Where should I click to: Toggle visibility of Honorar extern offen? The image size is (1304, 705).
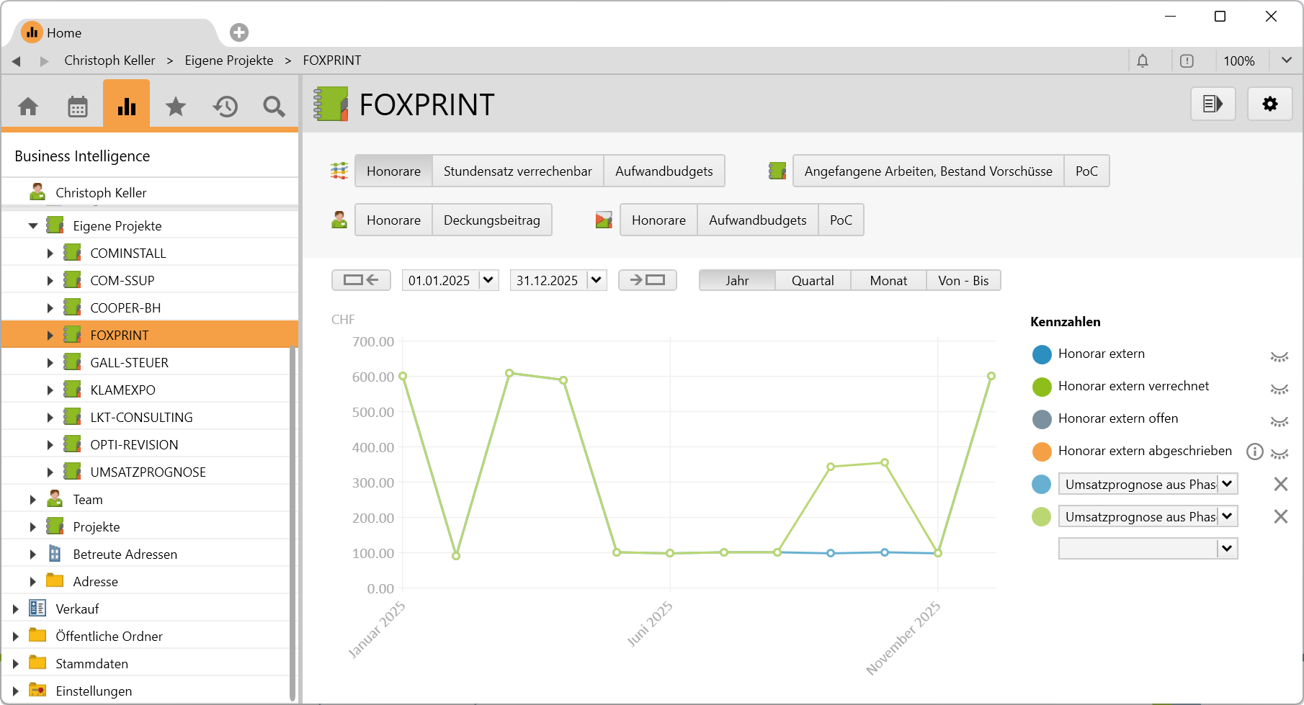1280,421
